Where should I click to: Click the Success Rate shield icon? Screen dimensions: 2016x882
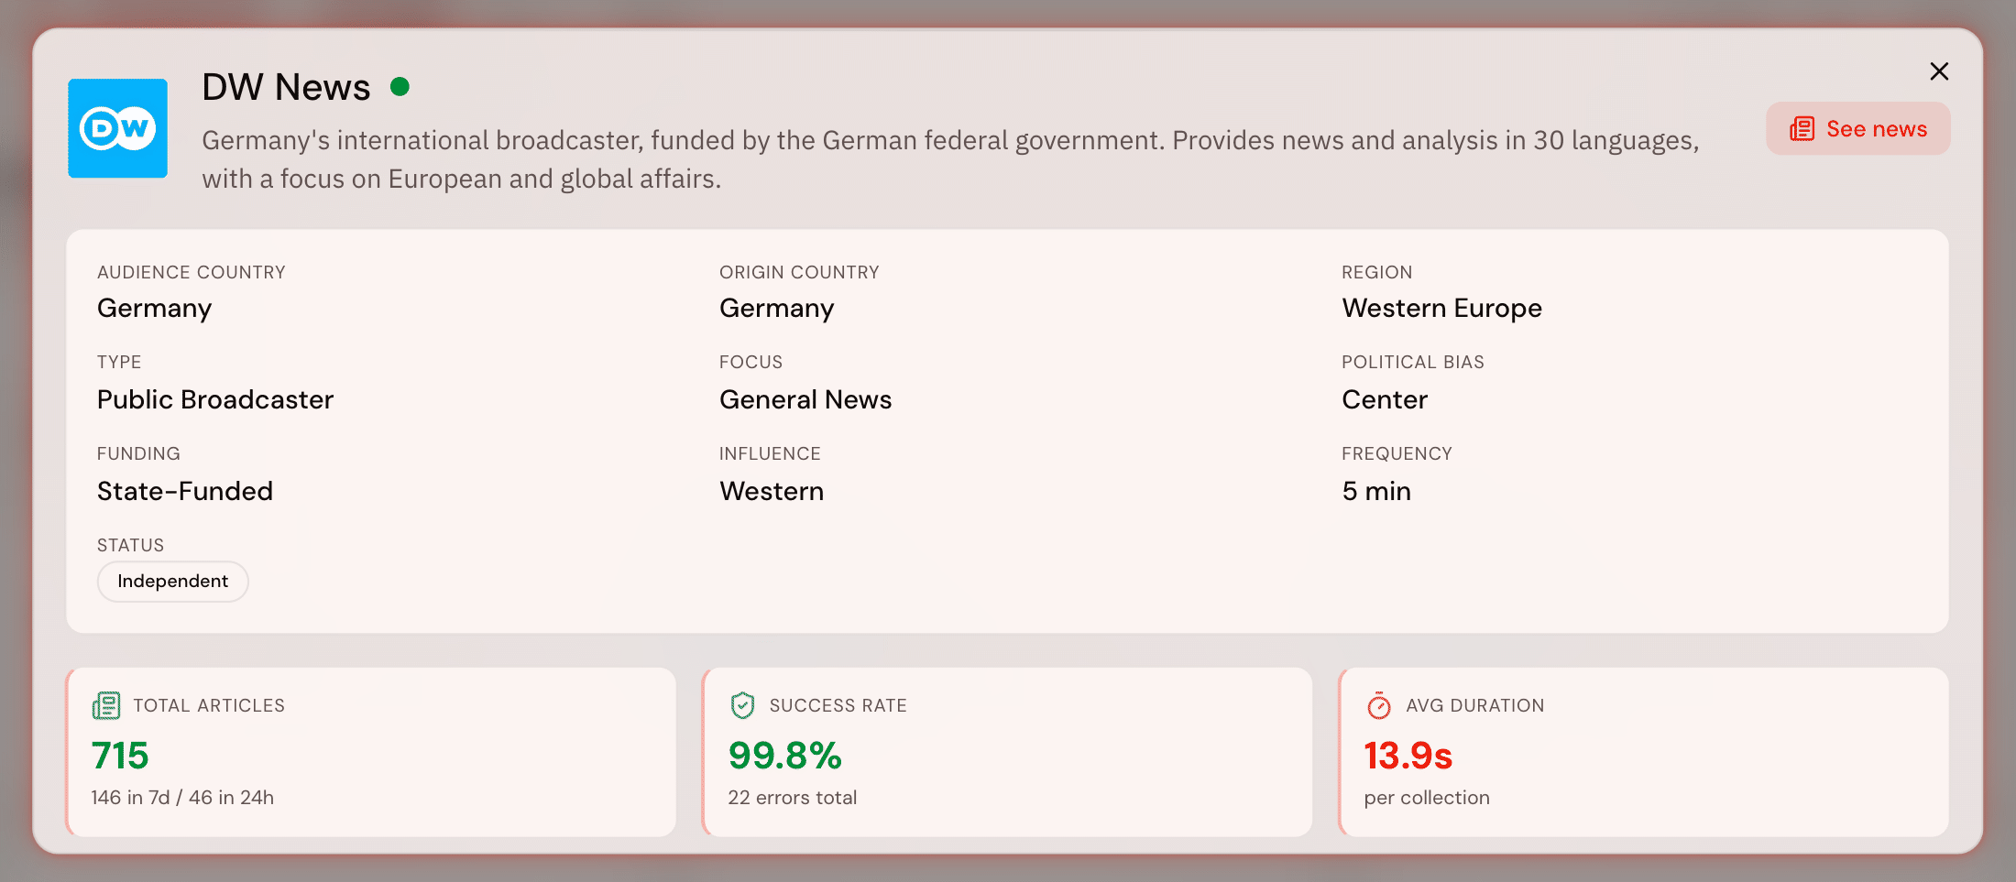[743, 706]
